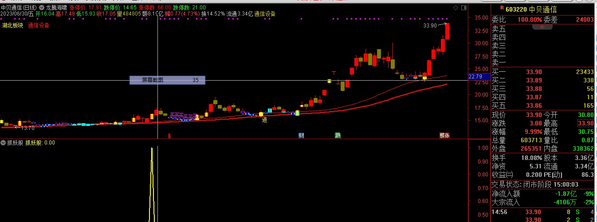Image resolution: width=597 pixels, height=222 pixels.
Task: Click the 涨幅 9.99% value
Action: (534, 132)
